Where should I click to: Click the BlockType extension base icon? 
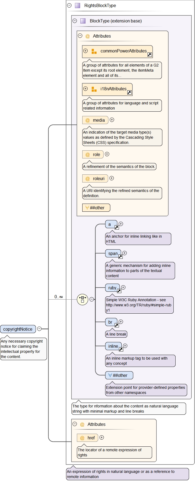[83, 21]
